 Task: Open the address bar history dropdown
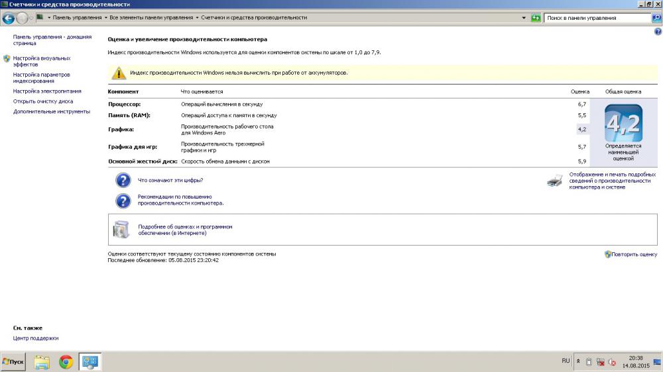(524, 18)
